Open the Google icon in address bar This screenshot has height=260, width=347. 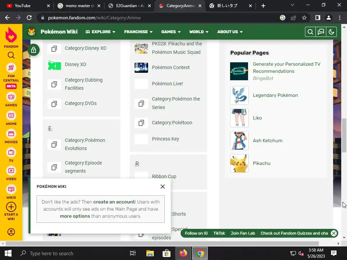pos(283,18)
